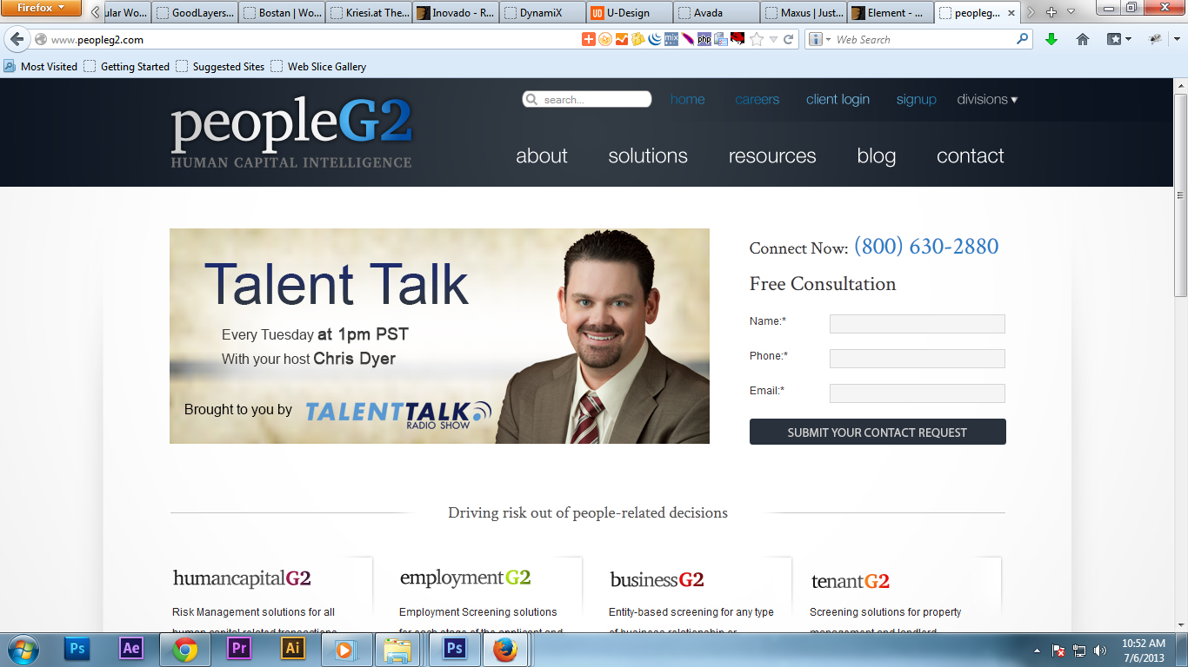Viewport: 1188px width, 667px height.
Task: Click the Windows Start orb
Action: click(23, 649)
